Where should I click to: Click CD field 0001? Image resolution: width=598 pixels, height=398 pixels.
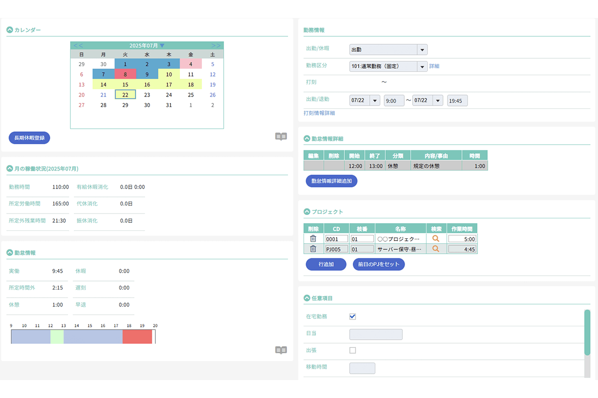[x=337, y=239]
